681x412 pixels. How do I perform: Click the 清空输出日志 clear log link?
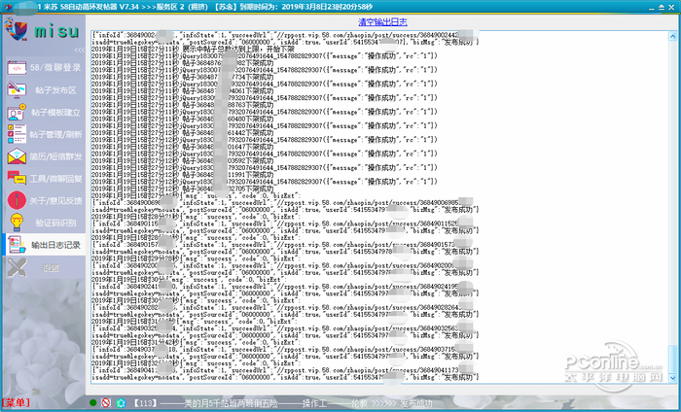coord(382,21)
